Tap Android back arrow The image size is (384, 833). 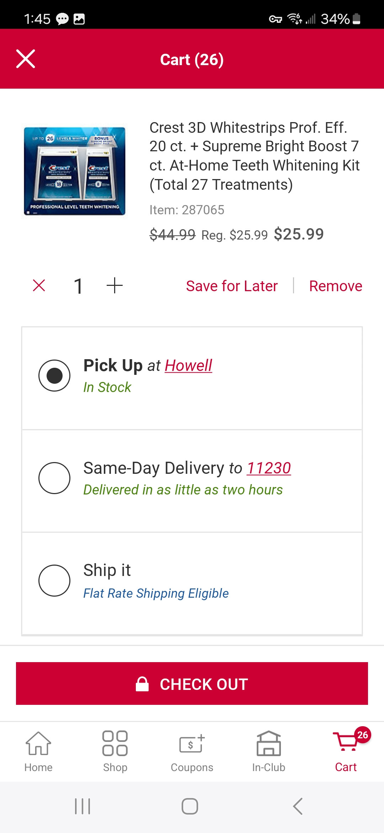click(298, 806)
